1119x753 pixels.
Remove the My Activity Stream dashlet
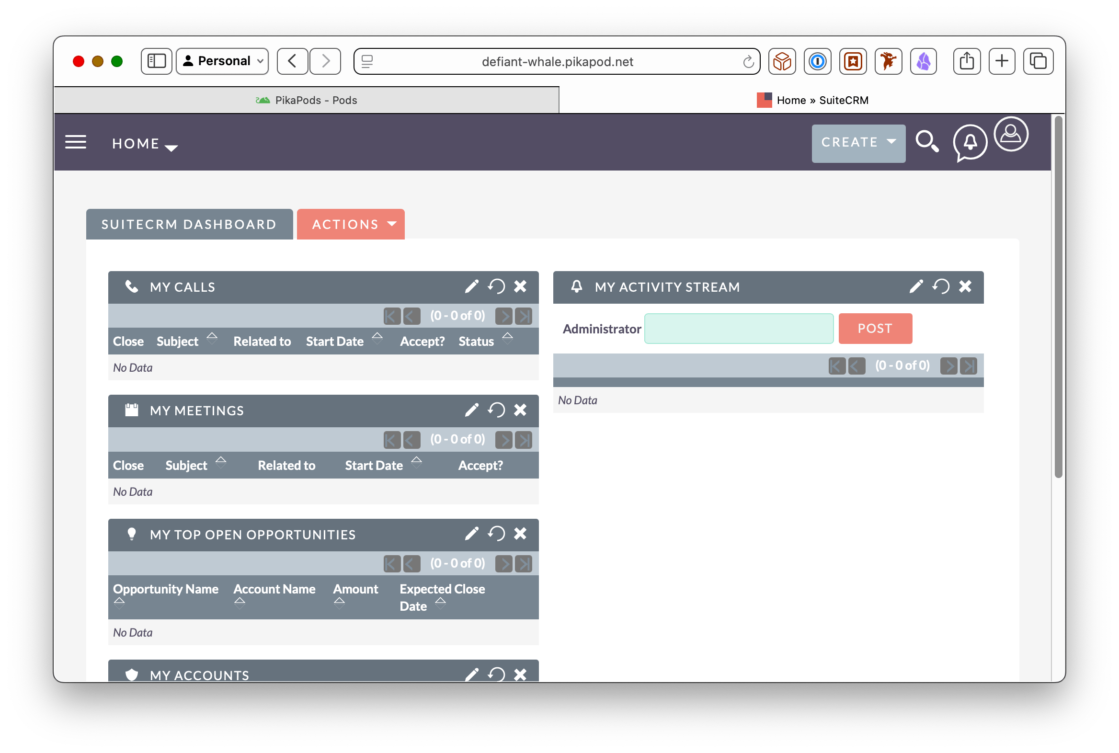[x=965, y=287]
